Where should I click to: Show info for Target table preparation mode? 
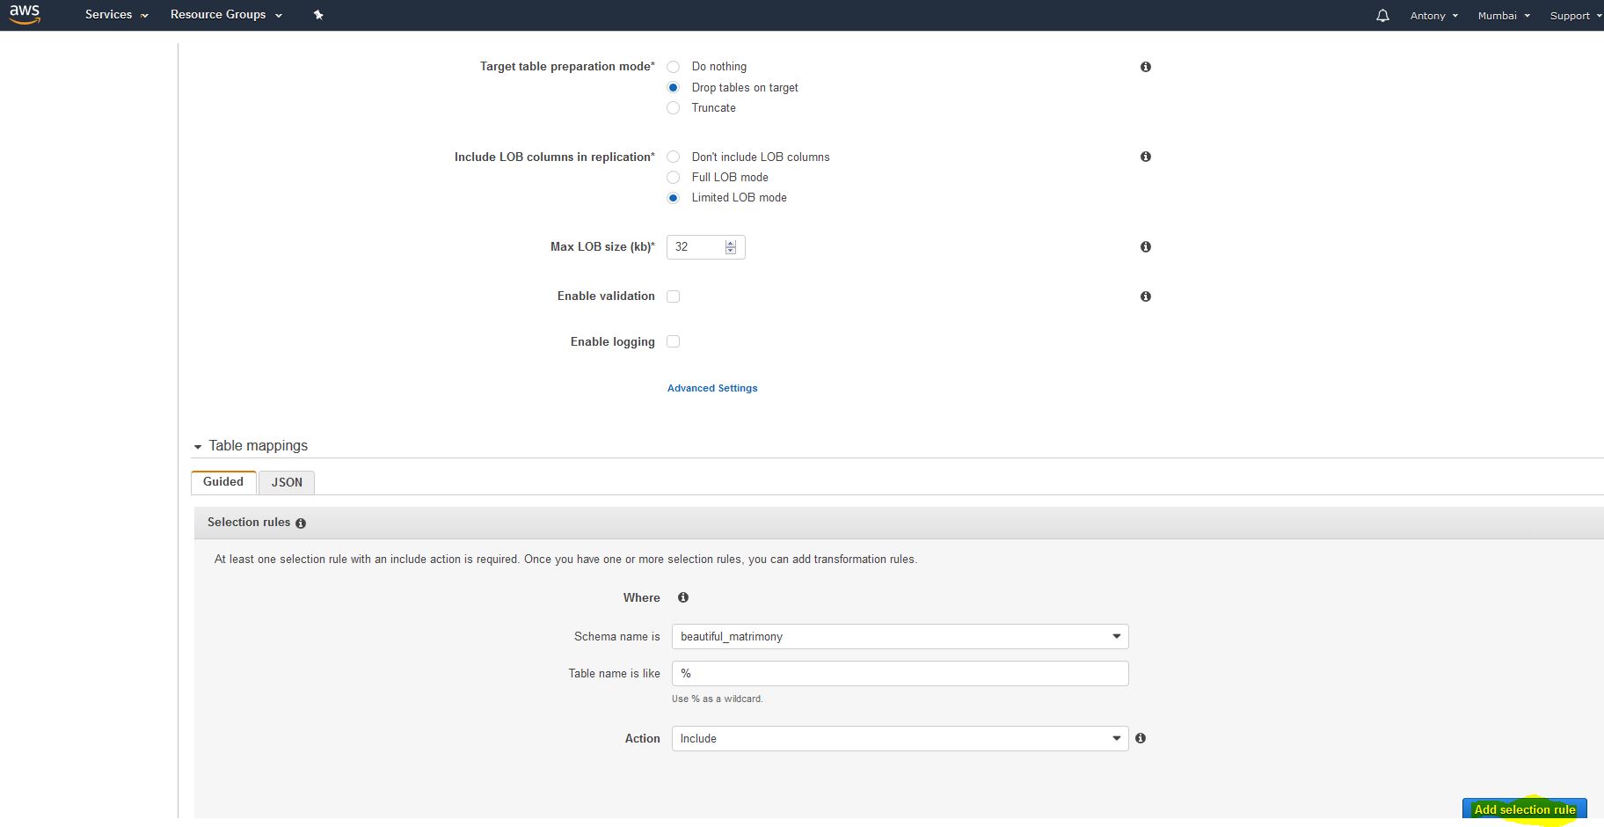pos(1145,67)
